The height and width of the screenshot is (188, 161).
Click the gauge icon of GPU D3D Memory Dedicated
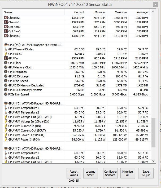(6, 85)
